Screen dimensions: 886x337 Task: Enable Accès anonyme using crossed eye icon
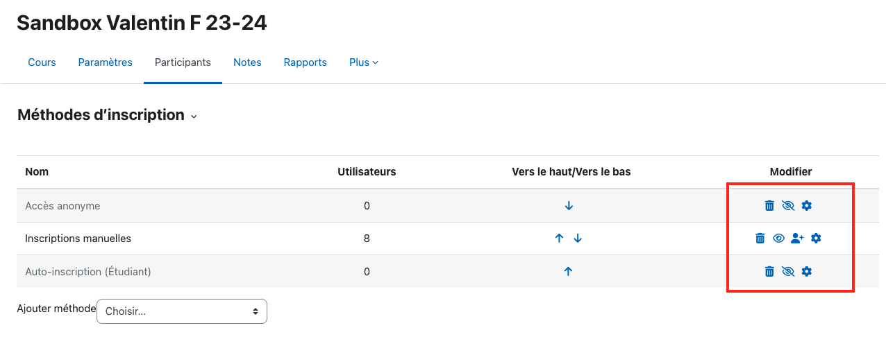coord(787,205)
